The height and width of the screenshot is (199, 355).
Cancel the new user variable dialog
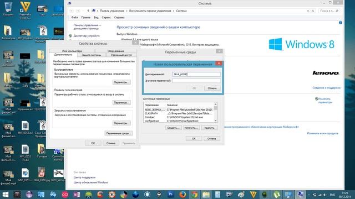tap(212, 88)
